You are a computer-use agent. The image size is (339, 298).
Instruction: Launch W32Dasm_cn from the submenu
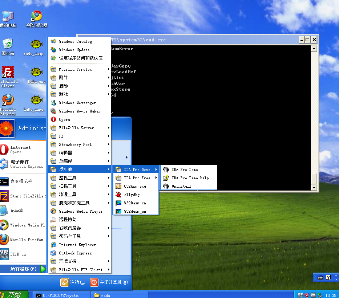click(x=134, y=203)
